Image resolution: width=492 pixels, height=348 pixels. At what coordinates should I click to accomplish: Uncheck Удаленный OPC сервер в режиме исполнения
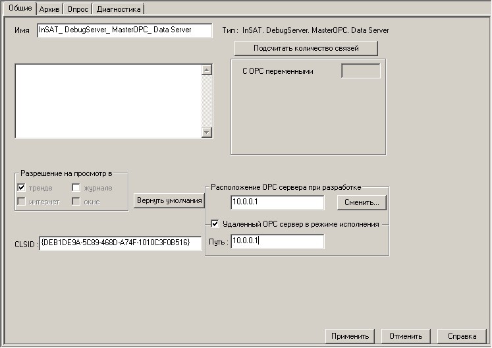[x=215, y=224]
